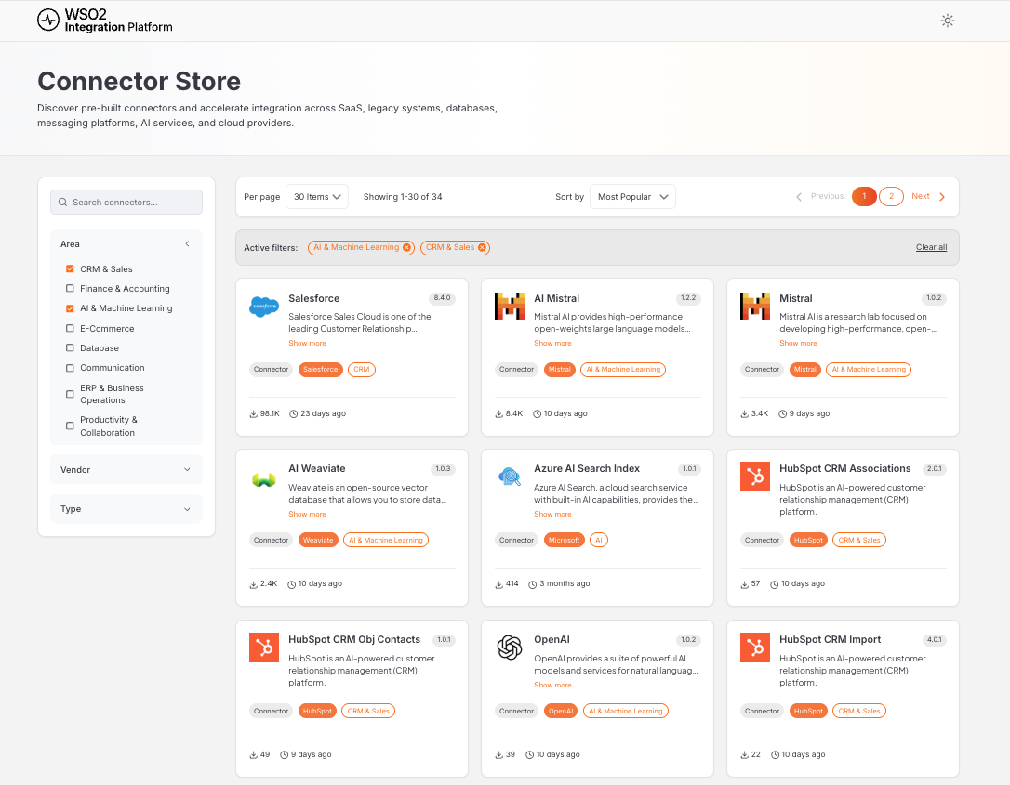This screenshot has width=1010, height=785.
Task: Check the E-Commerce area filter
Action: click(70, 328)
